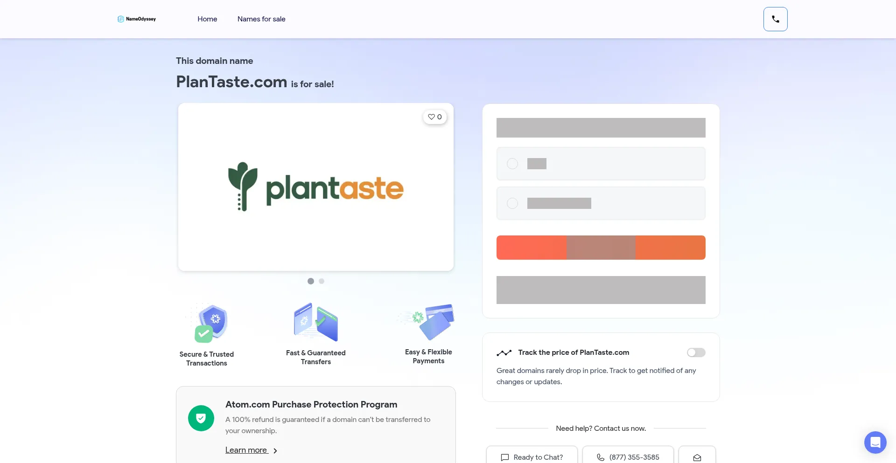Open the floating chat widget bubble
The image size is (896, 463).
pos(875,442)
